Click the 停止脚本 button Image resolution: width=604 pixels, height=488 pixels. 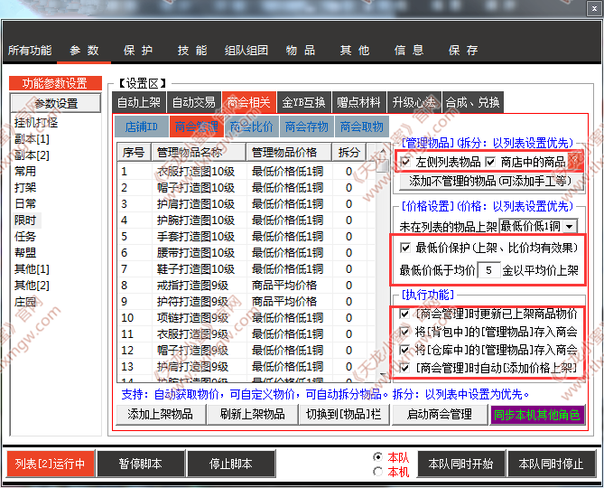point(231,464)
